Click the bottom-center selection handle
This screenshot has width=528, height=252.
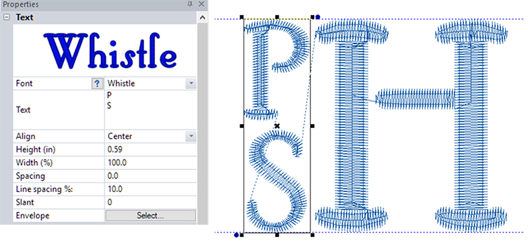coord(277,234)
